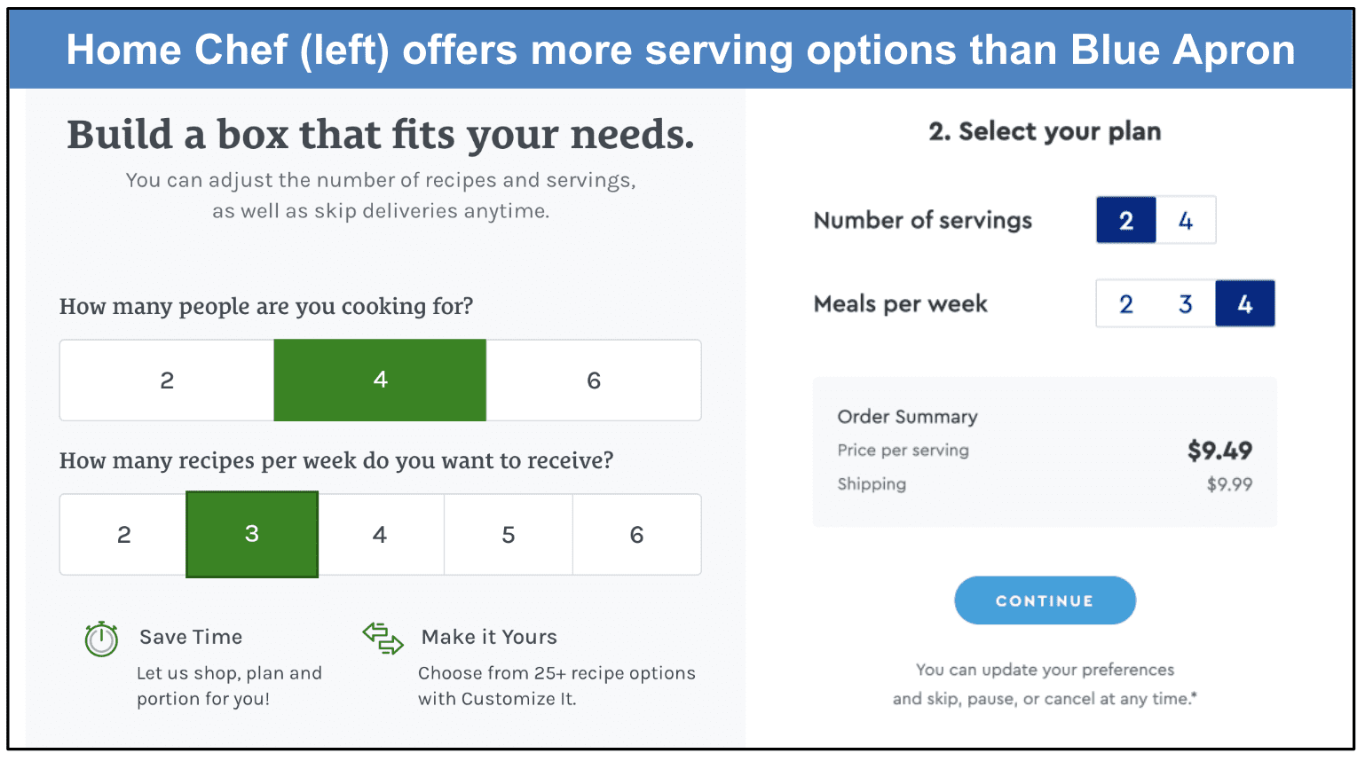Image resolution: width=1365 pixels, height=761 pixels.
Task: Select 2 people to cook for
Action: (167, 380)
